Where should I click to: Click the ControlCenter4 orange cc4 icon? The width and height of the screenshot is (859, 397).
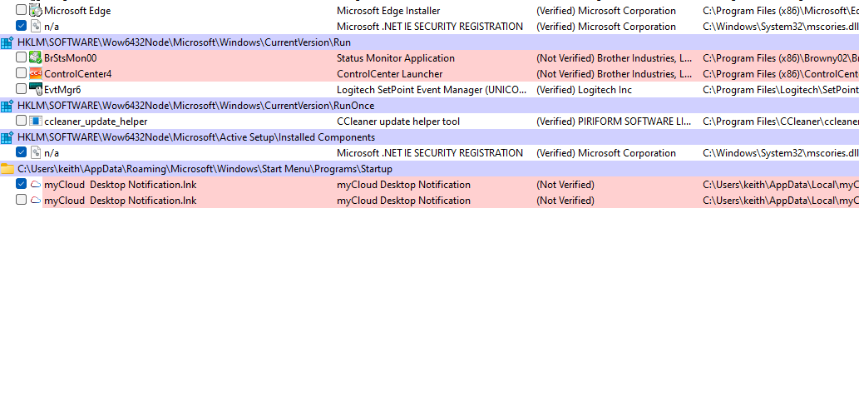pos(36,73)
